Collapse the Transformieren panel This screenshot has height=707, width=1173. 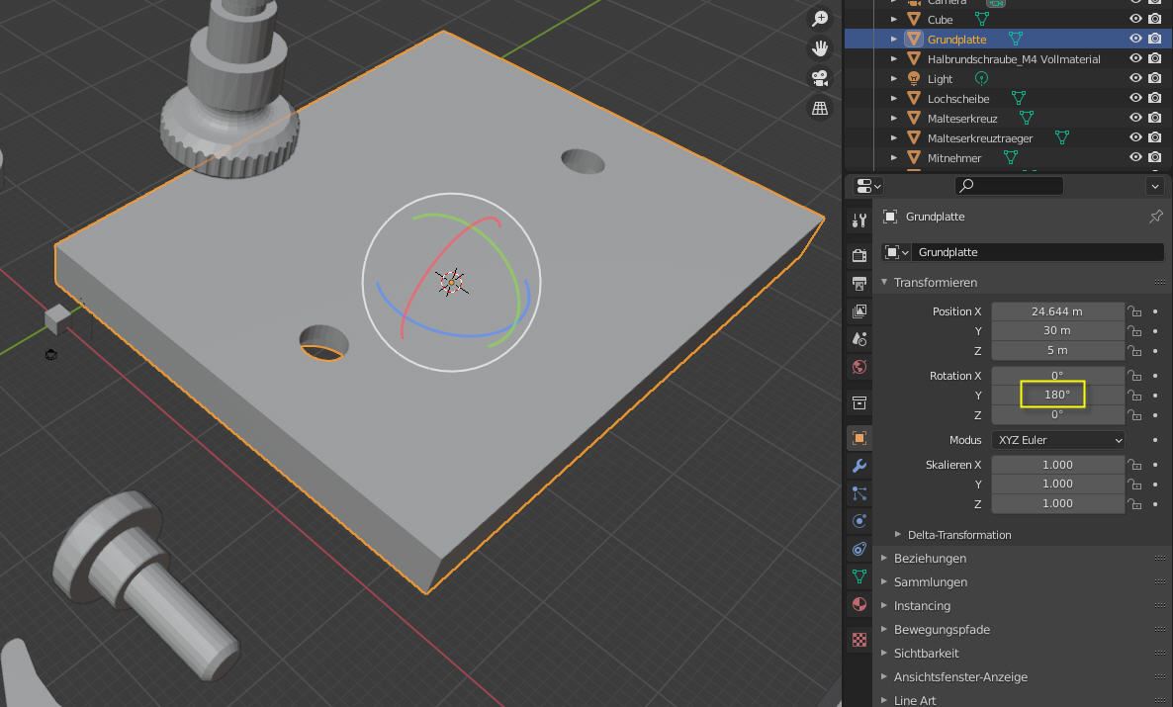click(x=884, y=282)
